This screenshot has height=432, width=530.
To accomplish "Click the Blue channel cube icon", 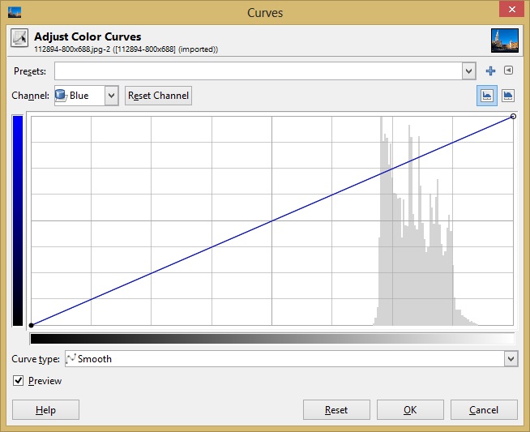I will point(61,95).
